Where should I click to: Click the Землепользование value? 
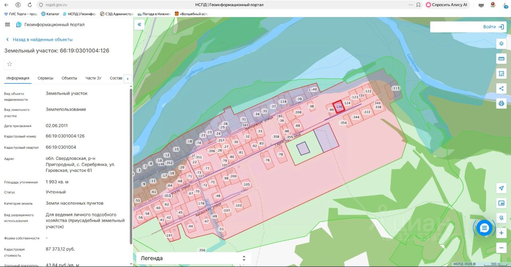click(66, 110)
